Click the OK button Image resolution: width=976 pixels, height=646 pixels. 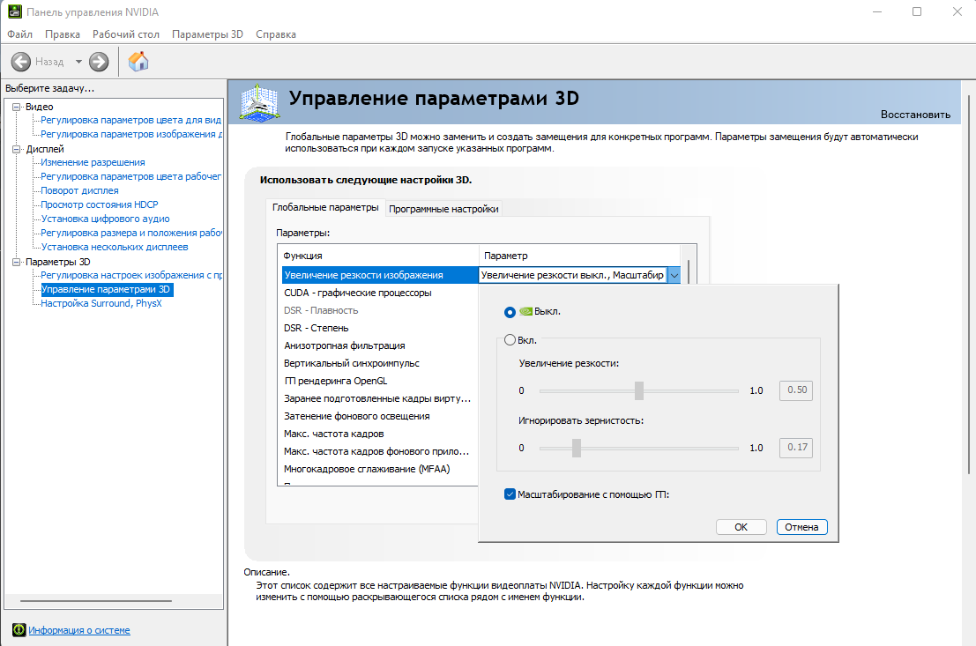741,527
